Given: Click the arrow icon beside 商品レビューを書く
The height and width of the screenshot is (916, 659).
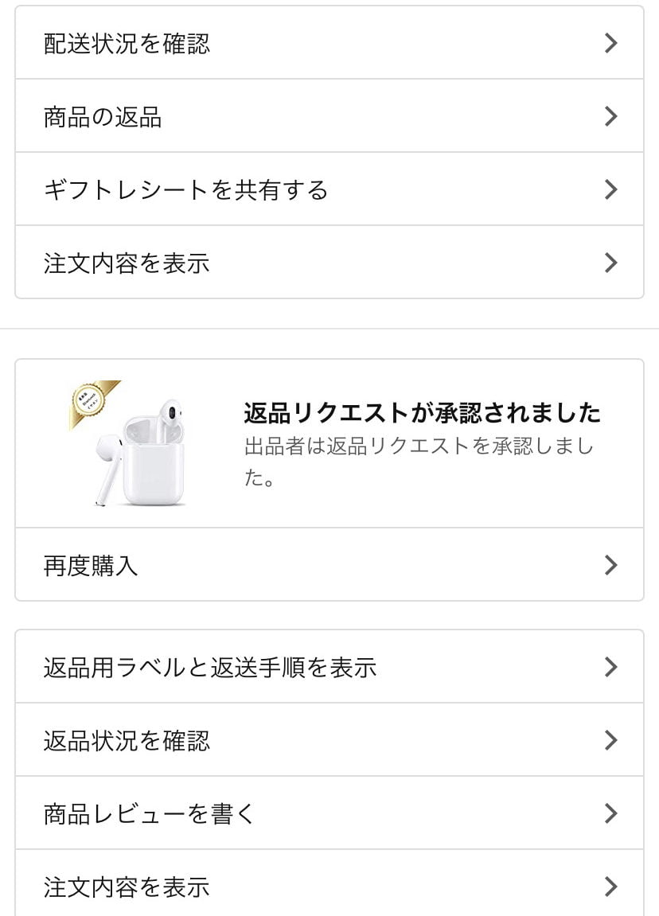Looking at the screenshot, I should (x=610, y=813).
